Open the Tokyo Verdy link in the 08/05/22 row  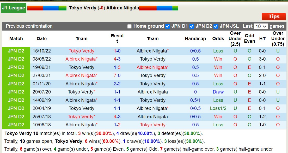(152, 59)
